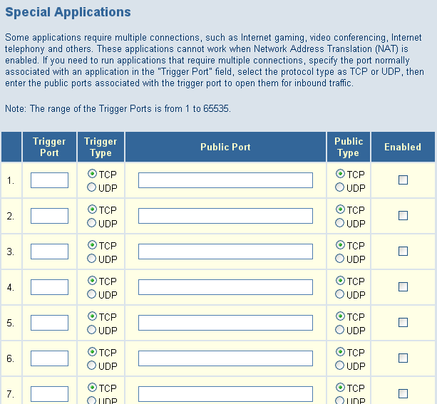Click the Public Port column header

pyautogui.click(x=225, y=147)
